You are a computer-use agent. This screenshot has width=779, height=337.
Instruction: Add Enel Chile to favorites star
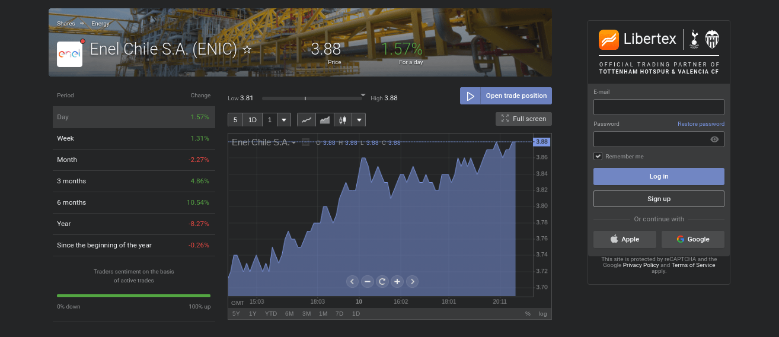(247, 50)
